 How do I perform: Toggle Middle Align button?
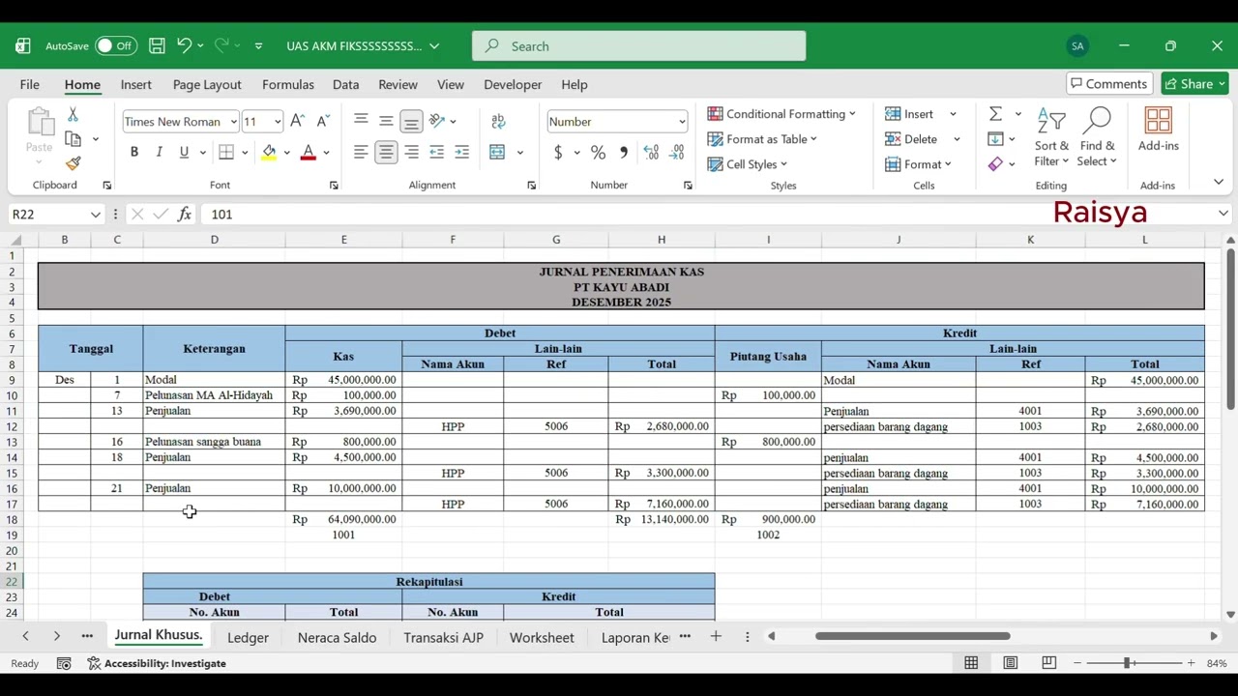pyautogui.click(x=386, y=121)
